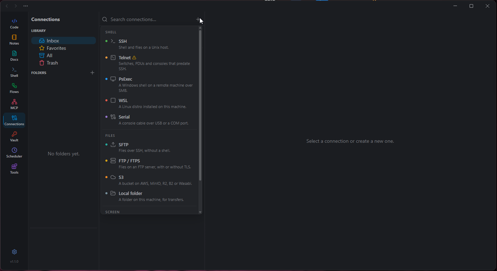Choose Telnet connection type

150,63
